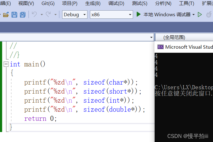Expand the debugger target dropdown arrow
The image size is (213, 142).
pyautogui.click(x=194, y=15)
